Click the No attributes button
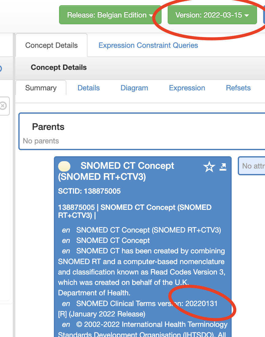The width and height of the screenshot is (265, 337). (x=254, y=166)
